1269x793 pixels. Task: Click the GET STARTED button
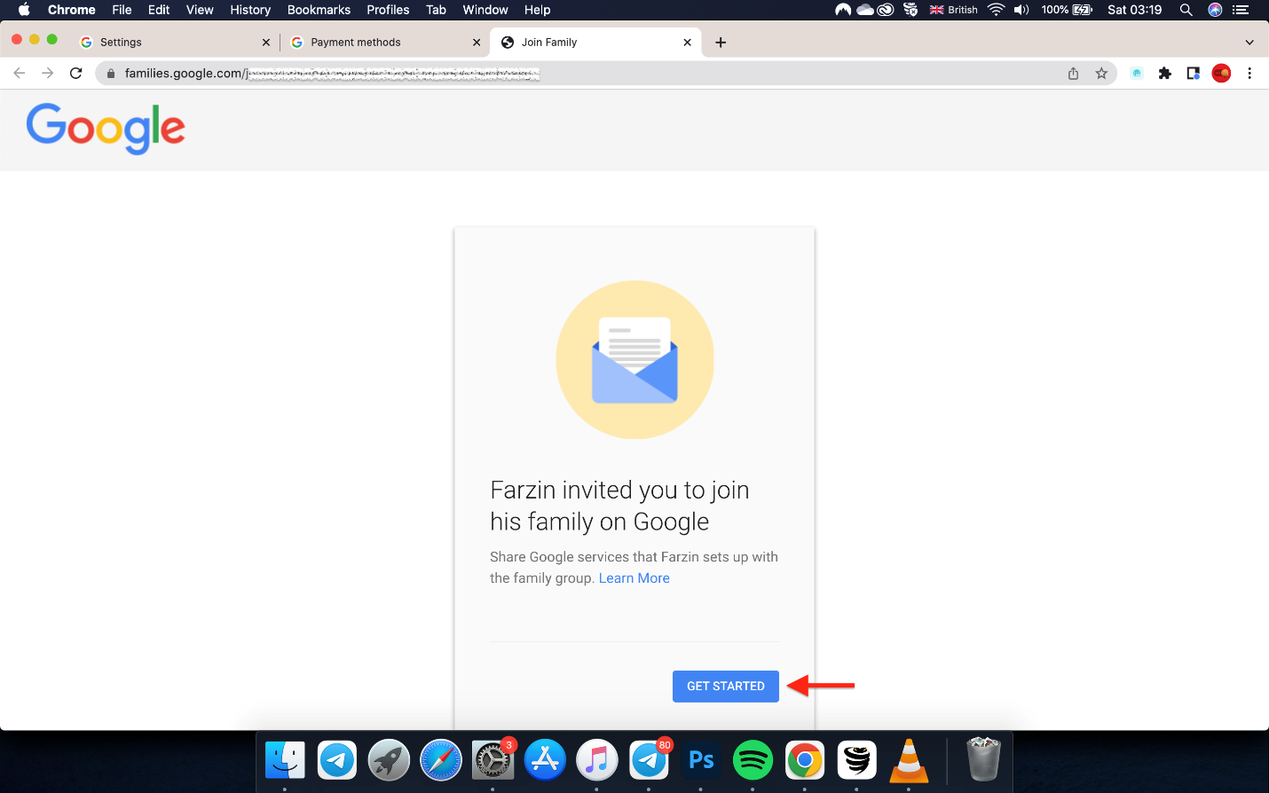click(726, 687)
